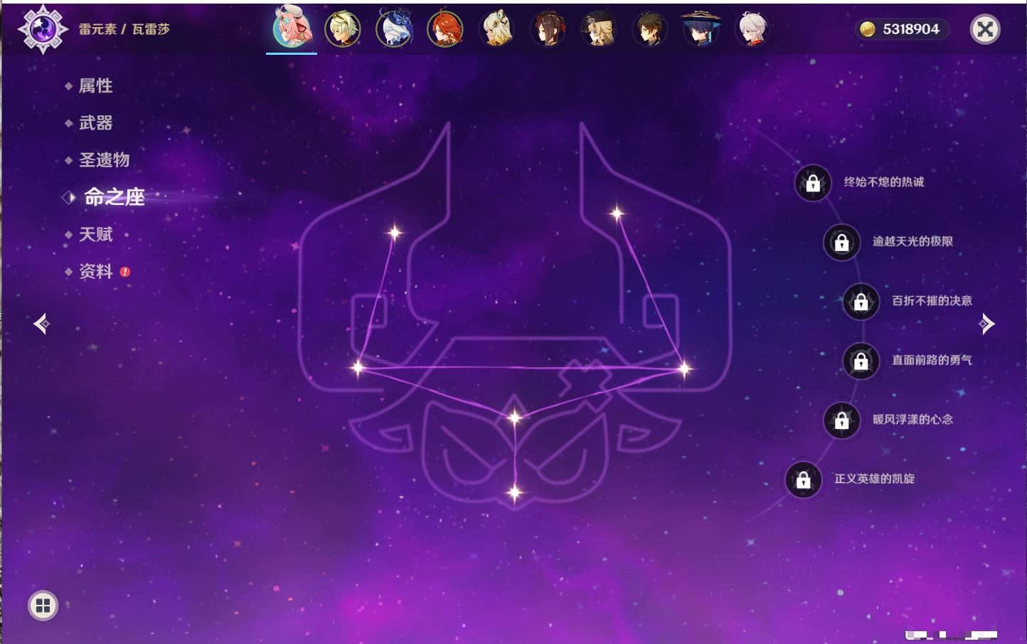Open the 属性 attributes tab
1027x644 pixels.
click(95, 86)
